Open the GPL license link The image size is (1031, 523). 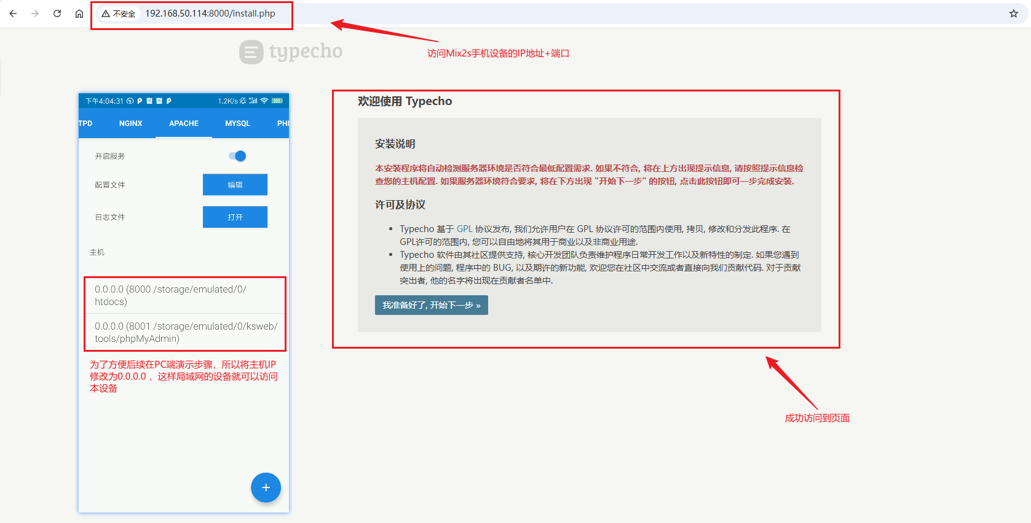point(464,229)
